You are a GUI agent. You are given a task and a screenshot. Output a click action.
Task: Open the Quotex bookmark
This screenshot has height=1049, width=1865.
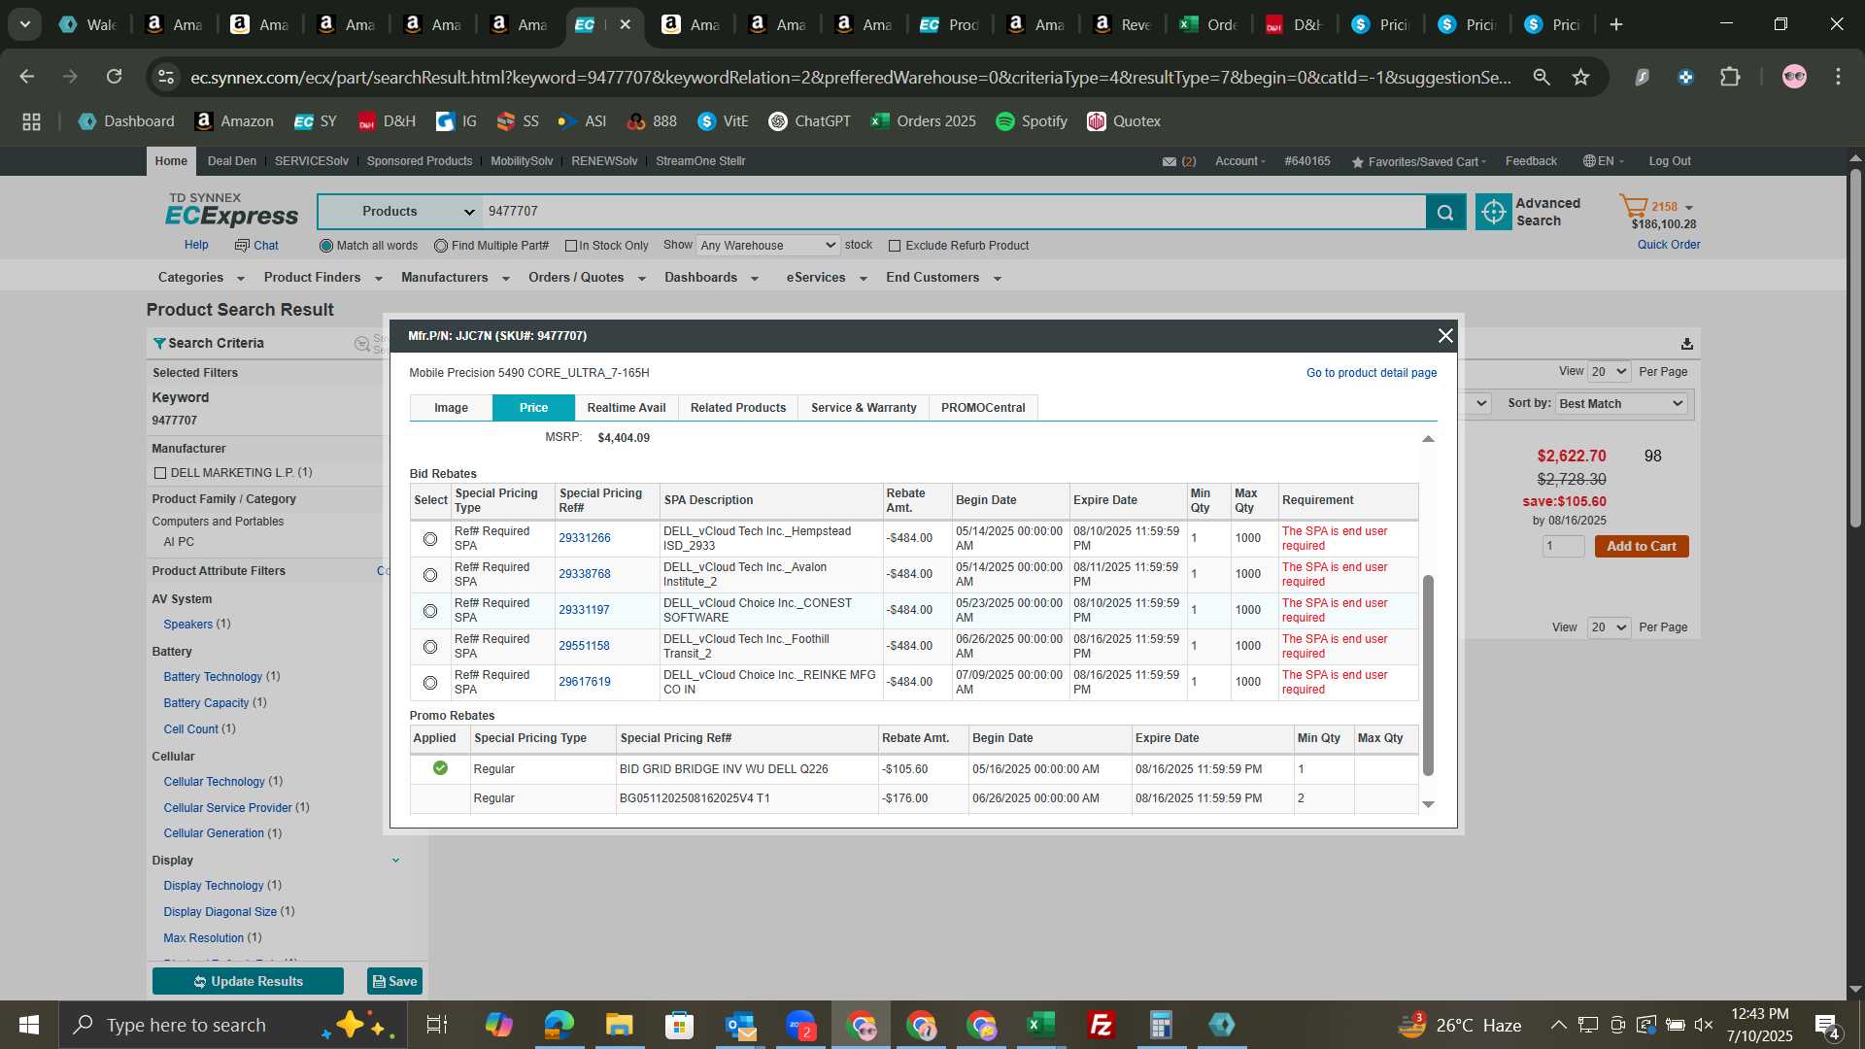point(1124,121)
